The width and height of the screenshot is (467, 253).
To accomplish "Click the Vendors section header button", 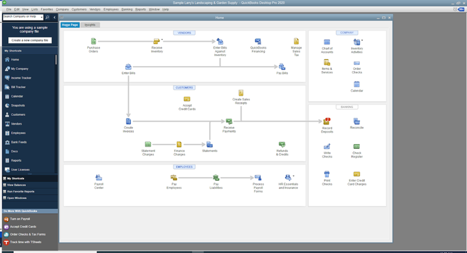I will coord(184,33).
